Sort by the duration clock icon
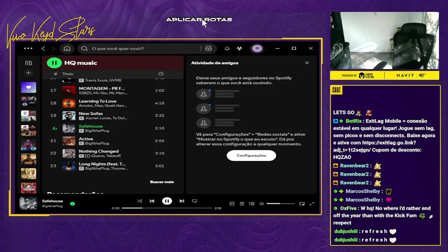Viewport: 448px width, 252px height. [x=161, y=74]
